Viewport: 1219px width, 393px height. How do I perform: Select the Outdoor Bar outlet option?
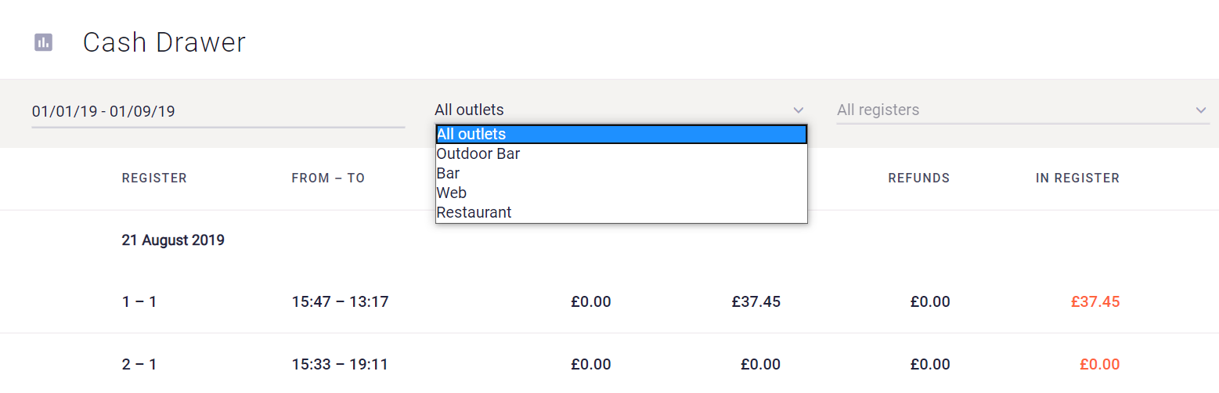point(478,154)
